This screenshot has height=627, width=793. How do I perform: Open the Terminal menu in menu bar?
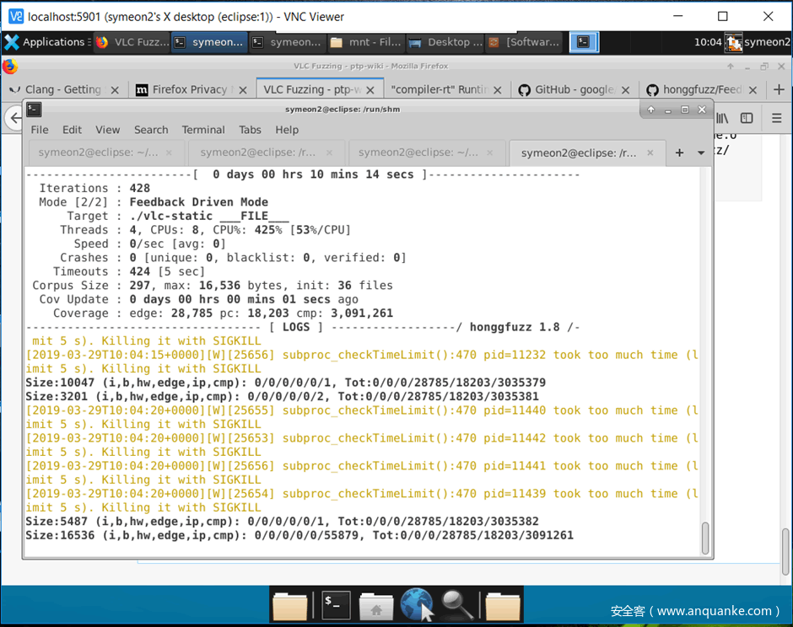[203, 130]
